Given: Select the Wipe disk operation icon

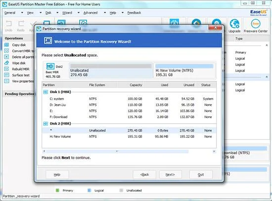Looking at the screenshot, I should 6,63.
